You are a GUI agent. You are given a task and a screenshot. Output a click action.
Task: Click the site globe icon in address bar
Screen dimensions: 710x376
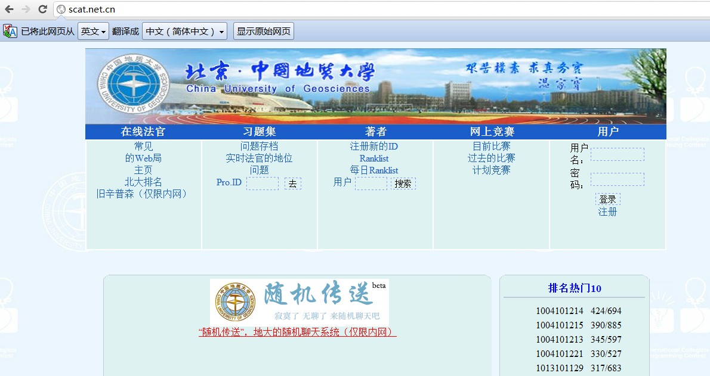[x=61, y=10]
